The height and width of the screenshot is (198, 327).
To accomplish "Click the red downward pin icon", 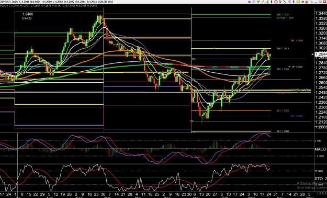I will pyautogui.click(x=294, y=2).
